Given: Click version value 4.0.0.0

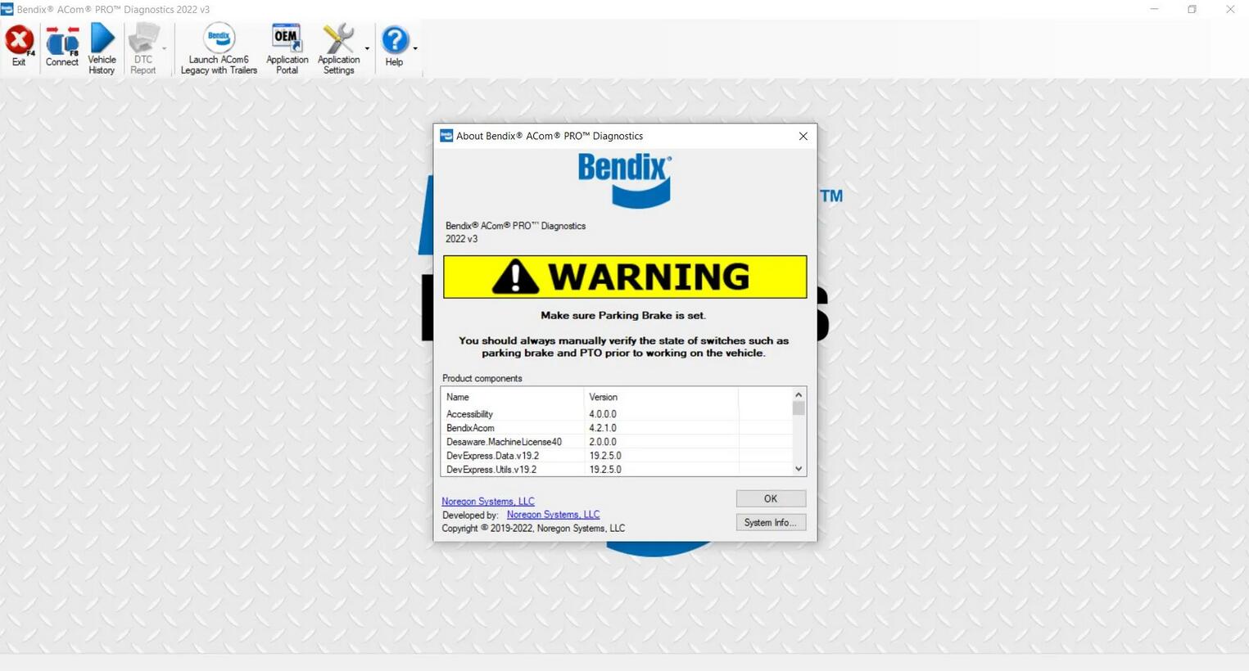Looking at the screenshot, I should 603,414.
